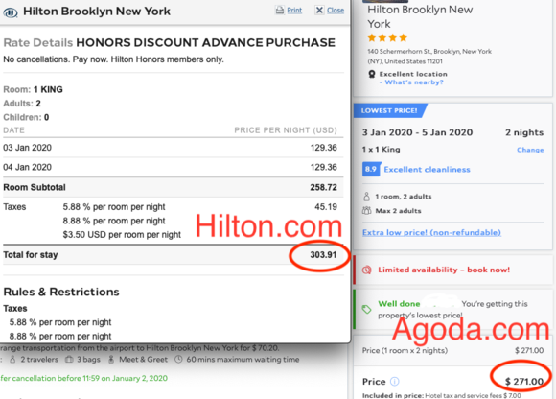The height and width of the screenshot is (399, 556).
Task: Click the 2 nights label
Action: coord(524,132)
